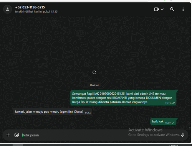Screen dimensions: 192x146
Task: Click the "Hari Ini" date label
Action: pyautogui.click(x=94, y=85)
